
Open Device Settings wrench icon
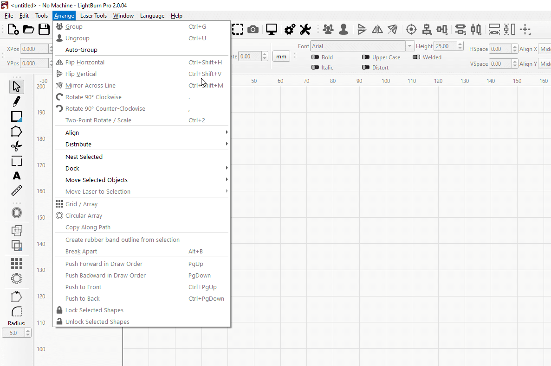pos(305,30)
